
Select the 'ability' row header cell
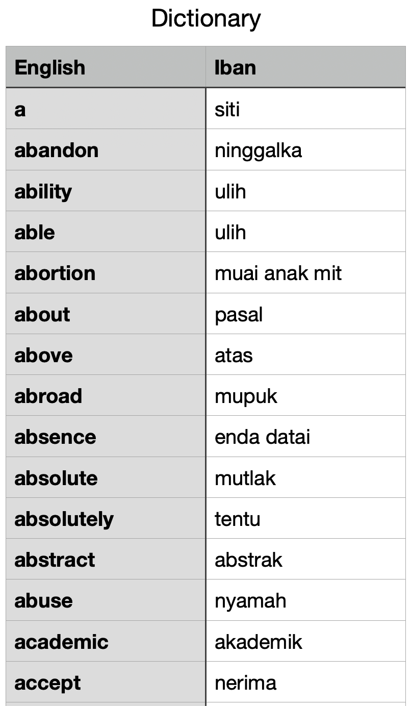pyautogui.click(x=106, y=191)
